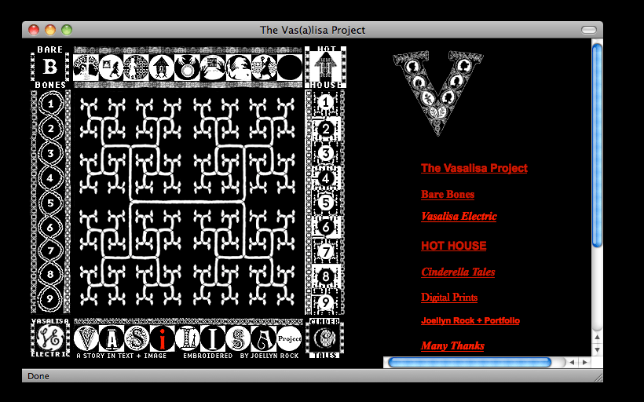
Task: Click the tree silhouette circle image
Action: pyautogui.click(x=85, y=68)
